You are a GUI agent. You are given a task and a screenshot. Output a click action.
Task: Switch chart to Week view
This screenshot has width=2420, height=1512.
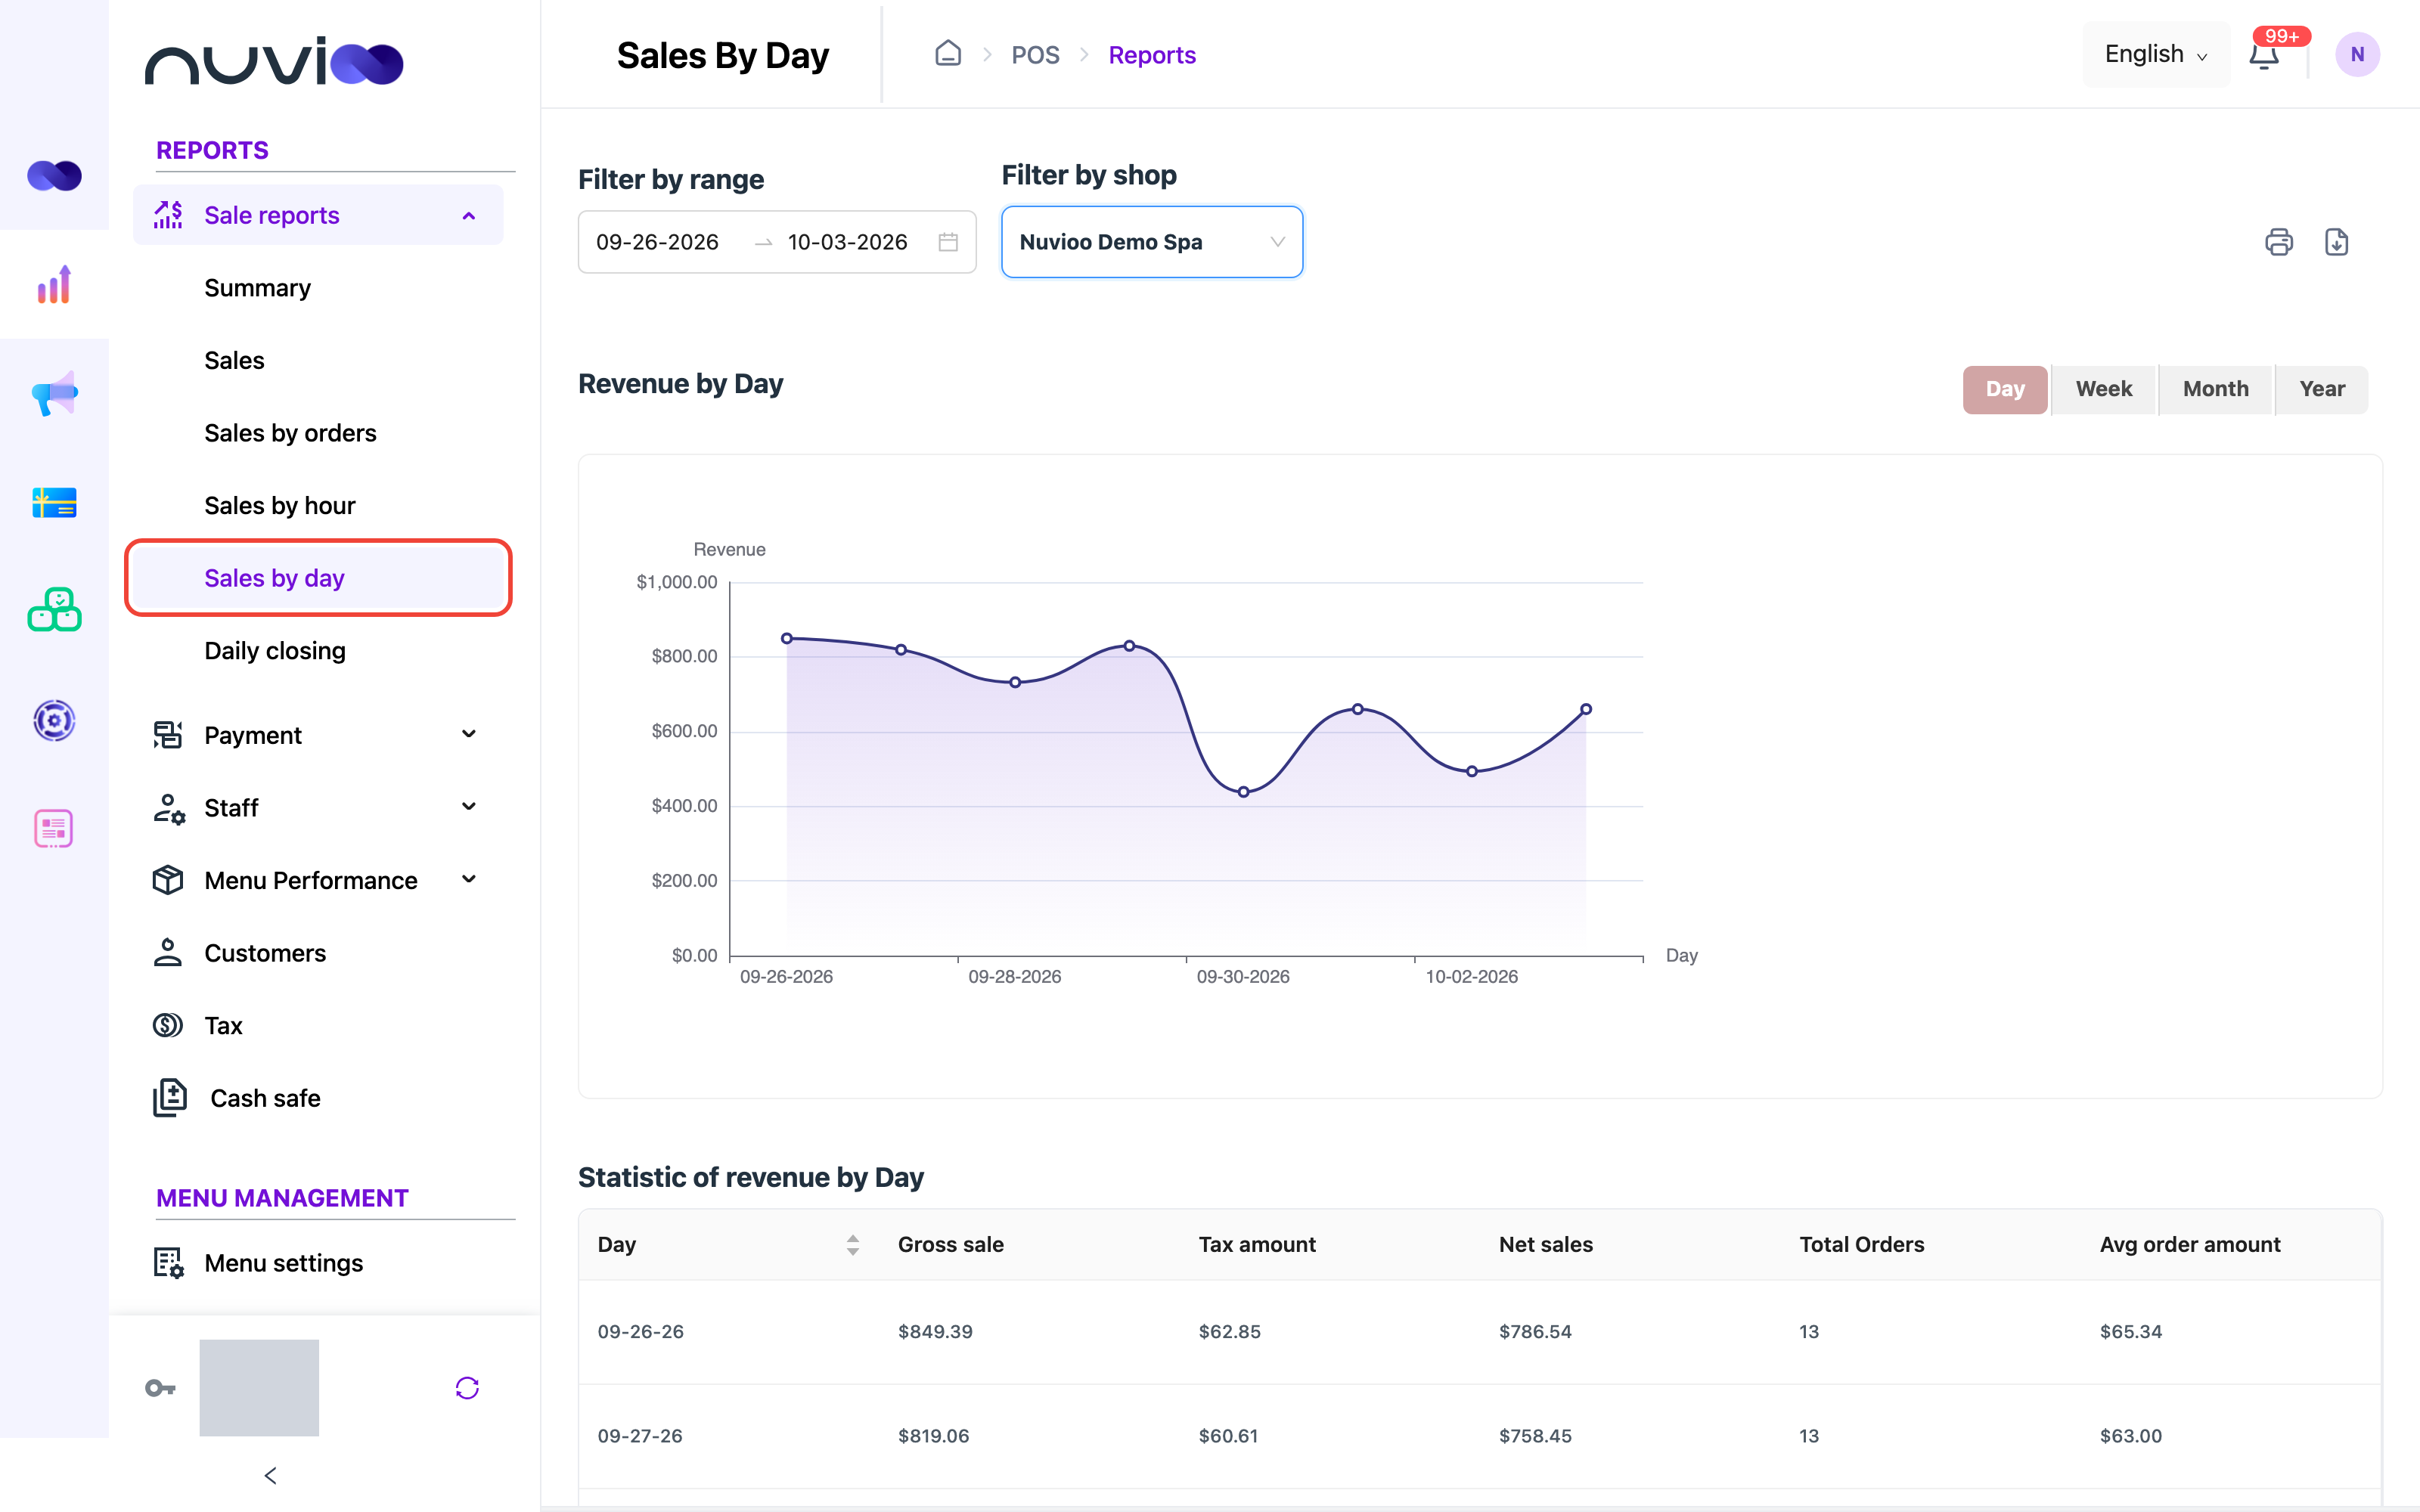click(x=2103, y=389)
